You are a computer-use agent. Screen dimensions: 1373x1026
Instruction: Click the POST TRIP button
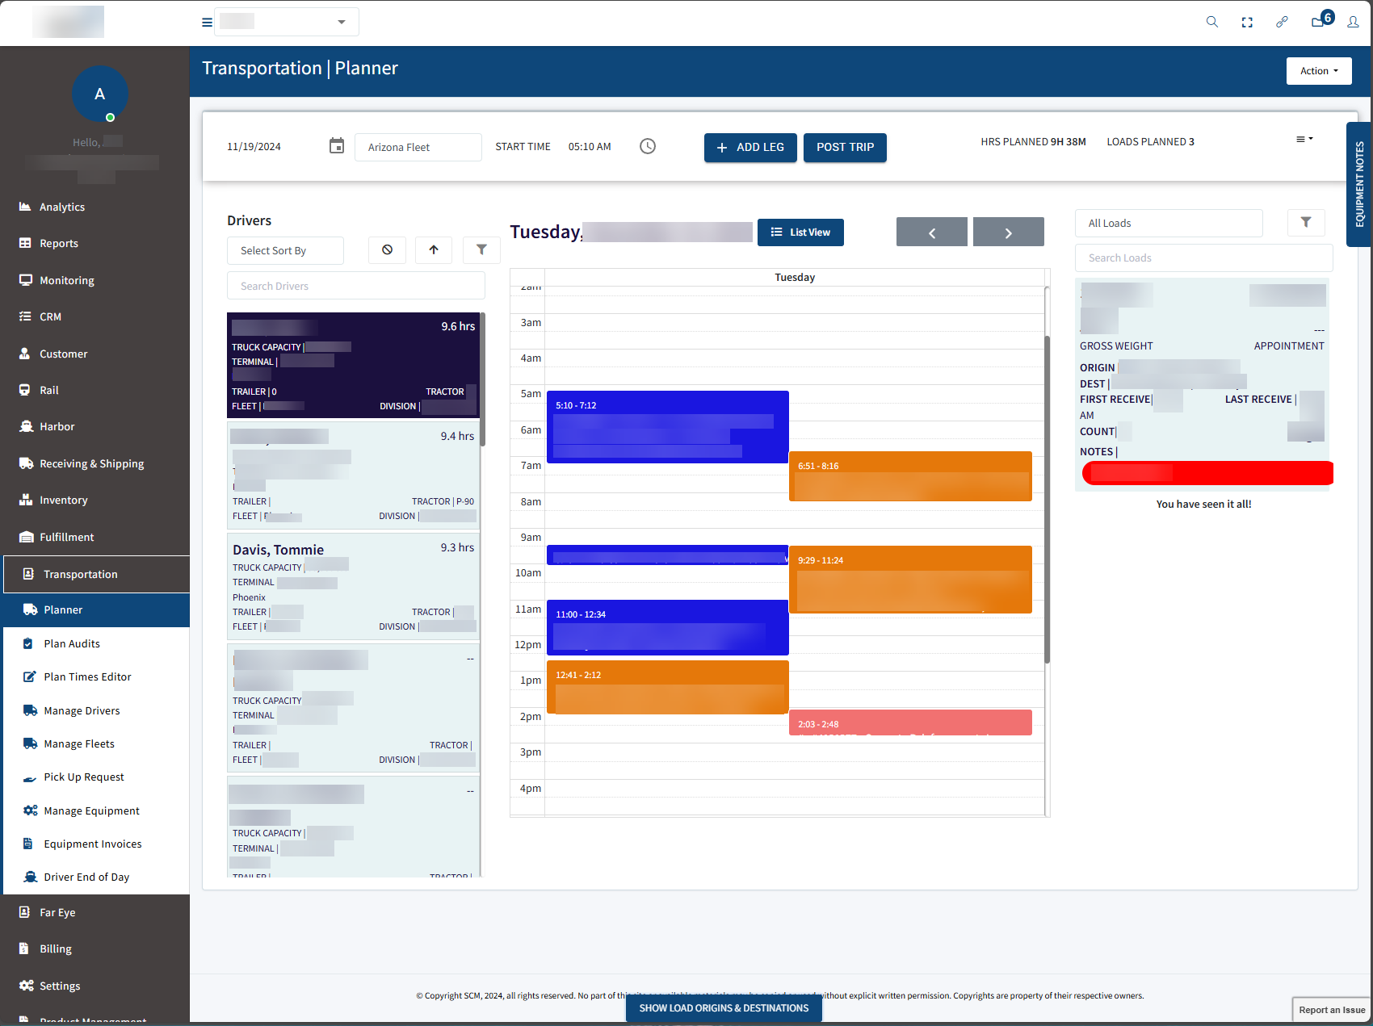click(x=845, y=148)
